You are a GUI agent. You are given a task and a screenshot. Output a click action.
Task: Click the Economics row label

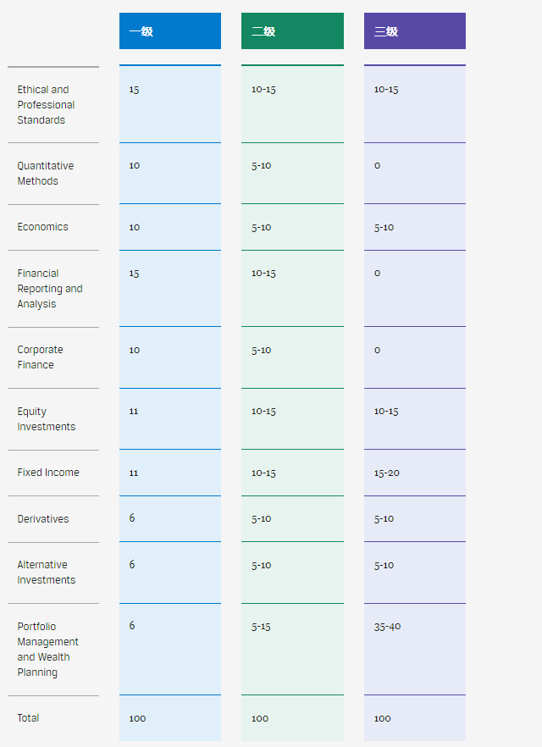pyautogui.click(x=43, y=227)
